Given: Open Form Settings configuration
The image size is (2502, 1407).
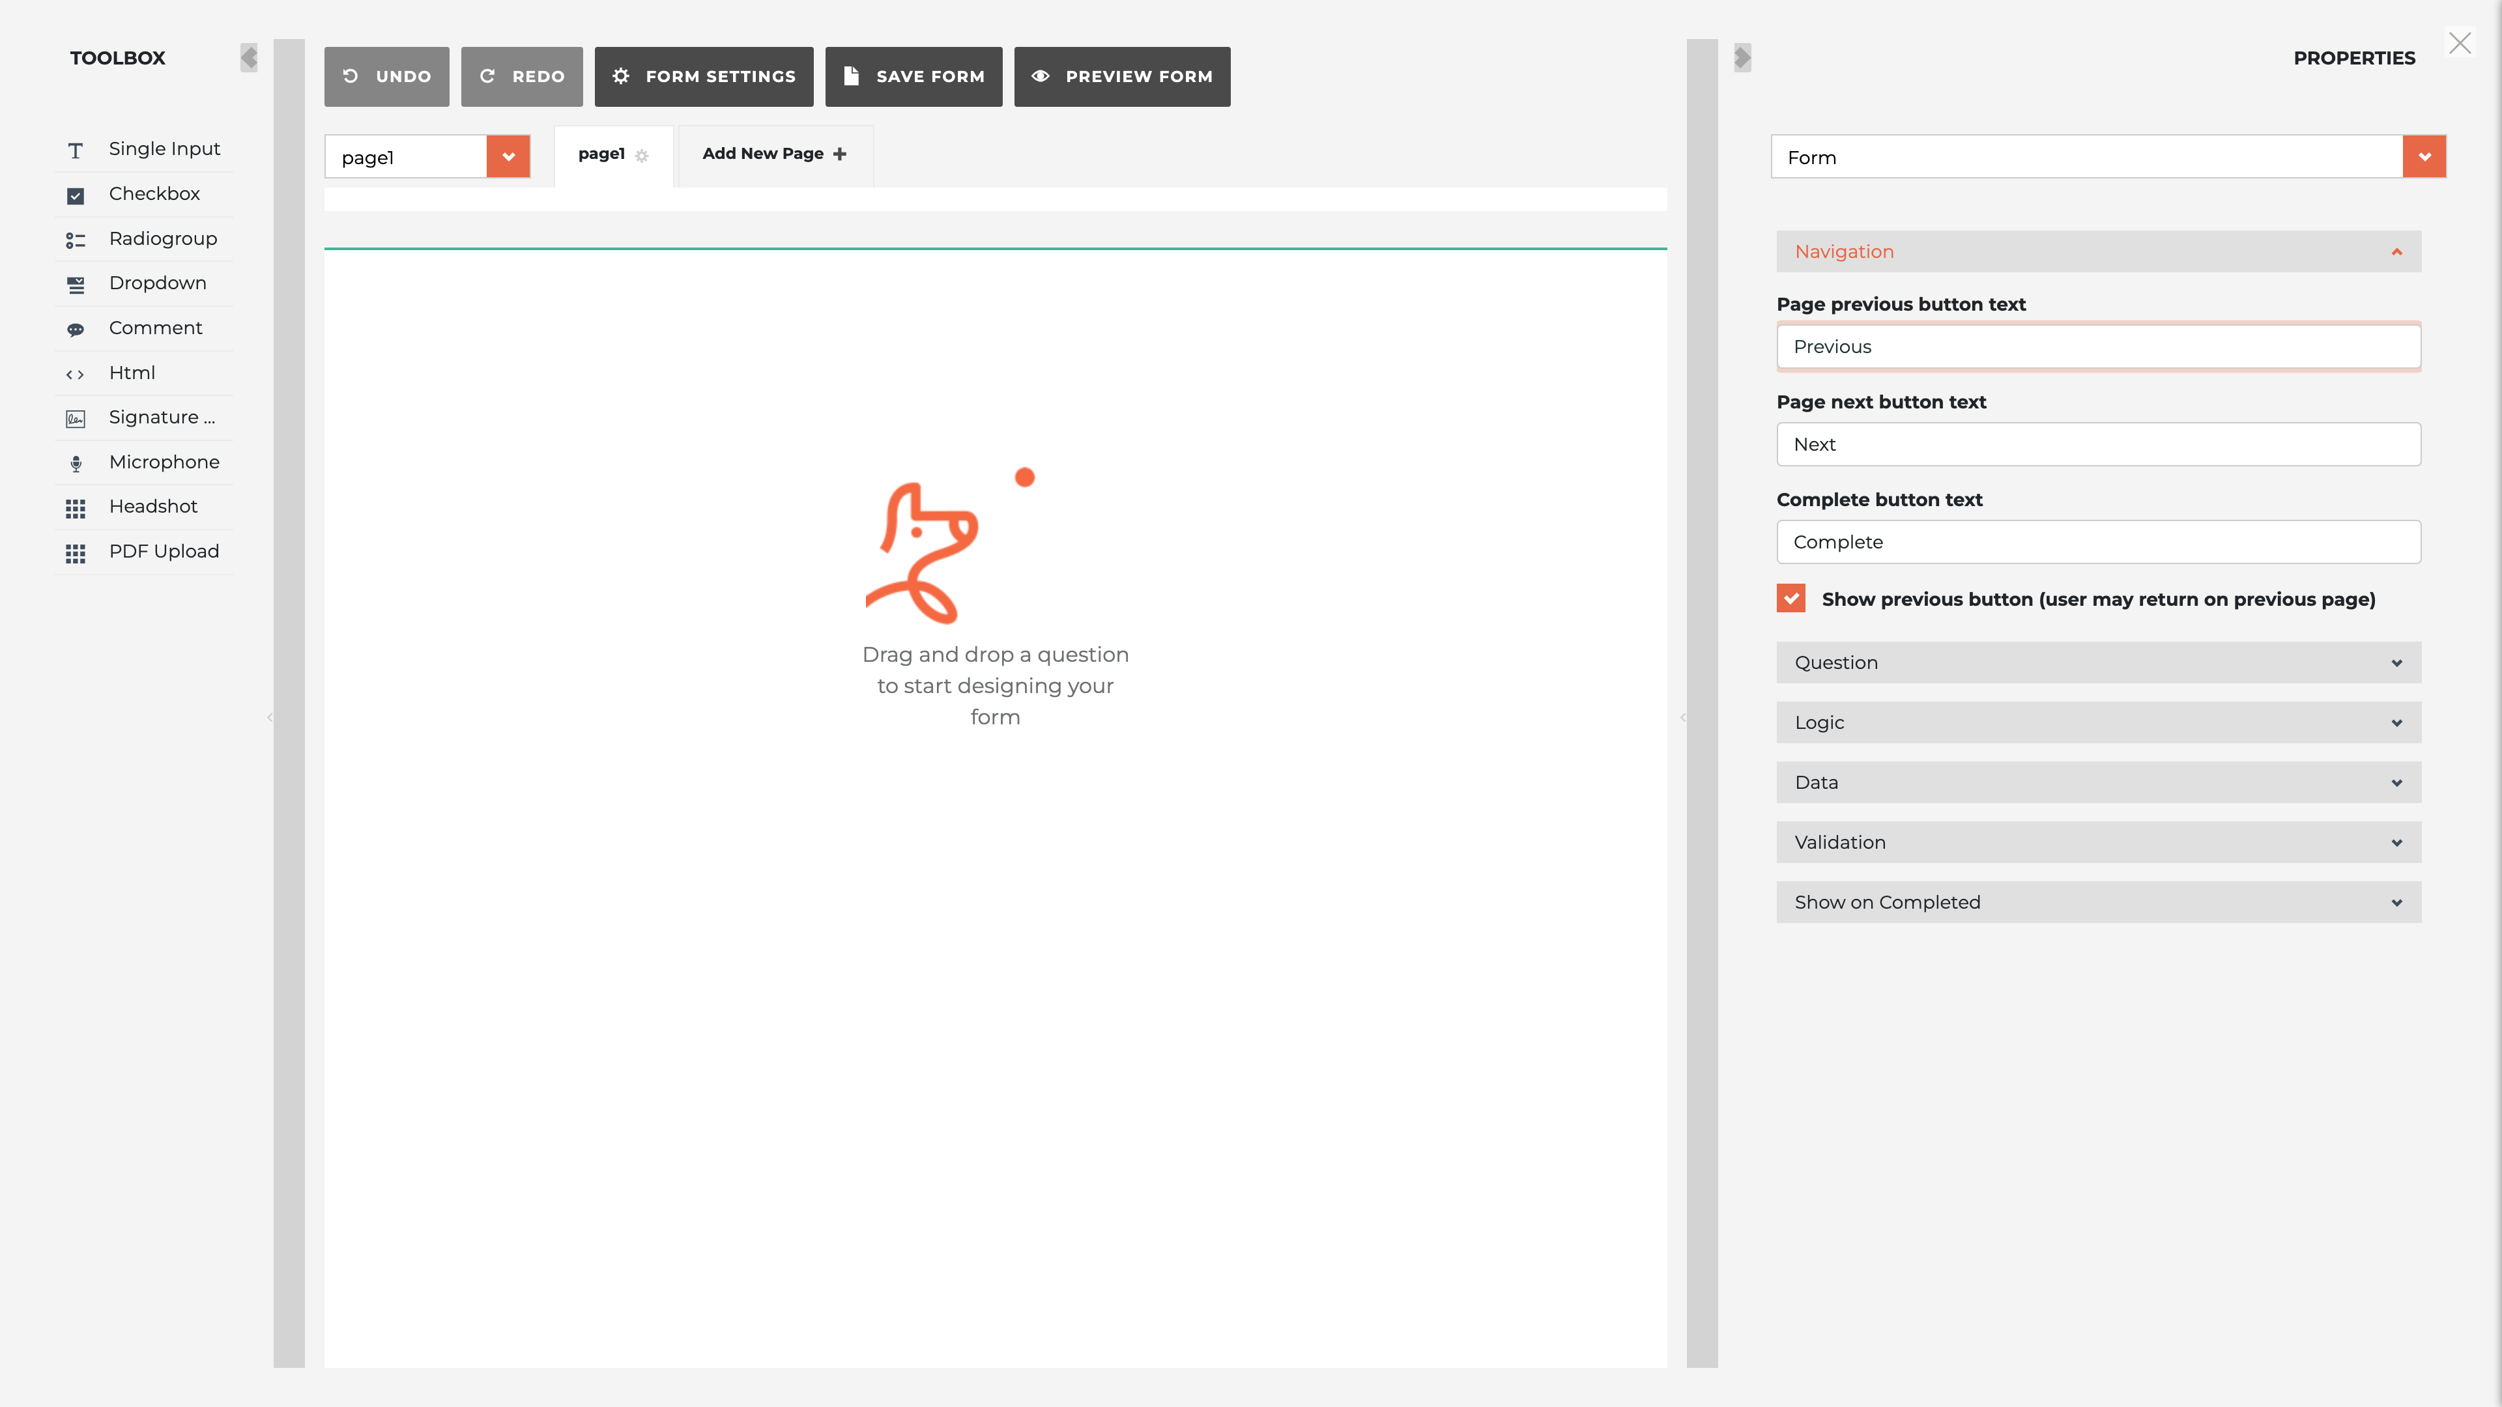Looking at the screenshot, I should (x=704, y=76).
